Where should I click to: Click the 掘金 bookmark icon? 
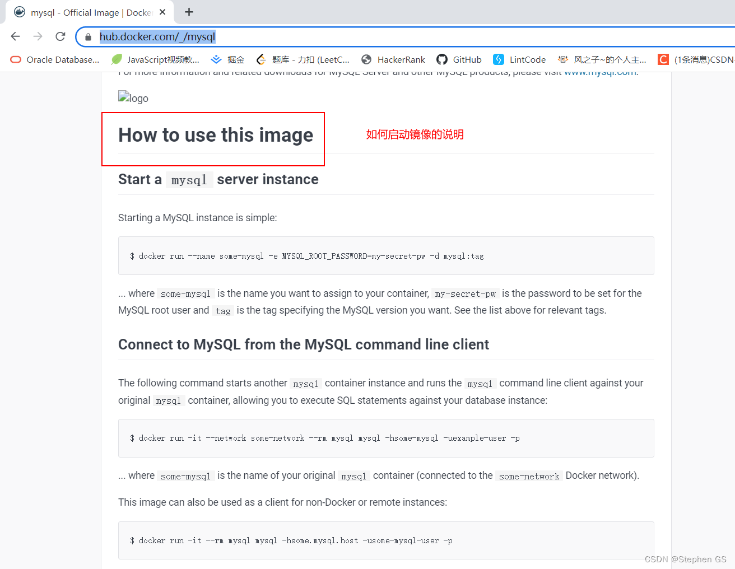216,59
